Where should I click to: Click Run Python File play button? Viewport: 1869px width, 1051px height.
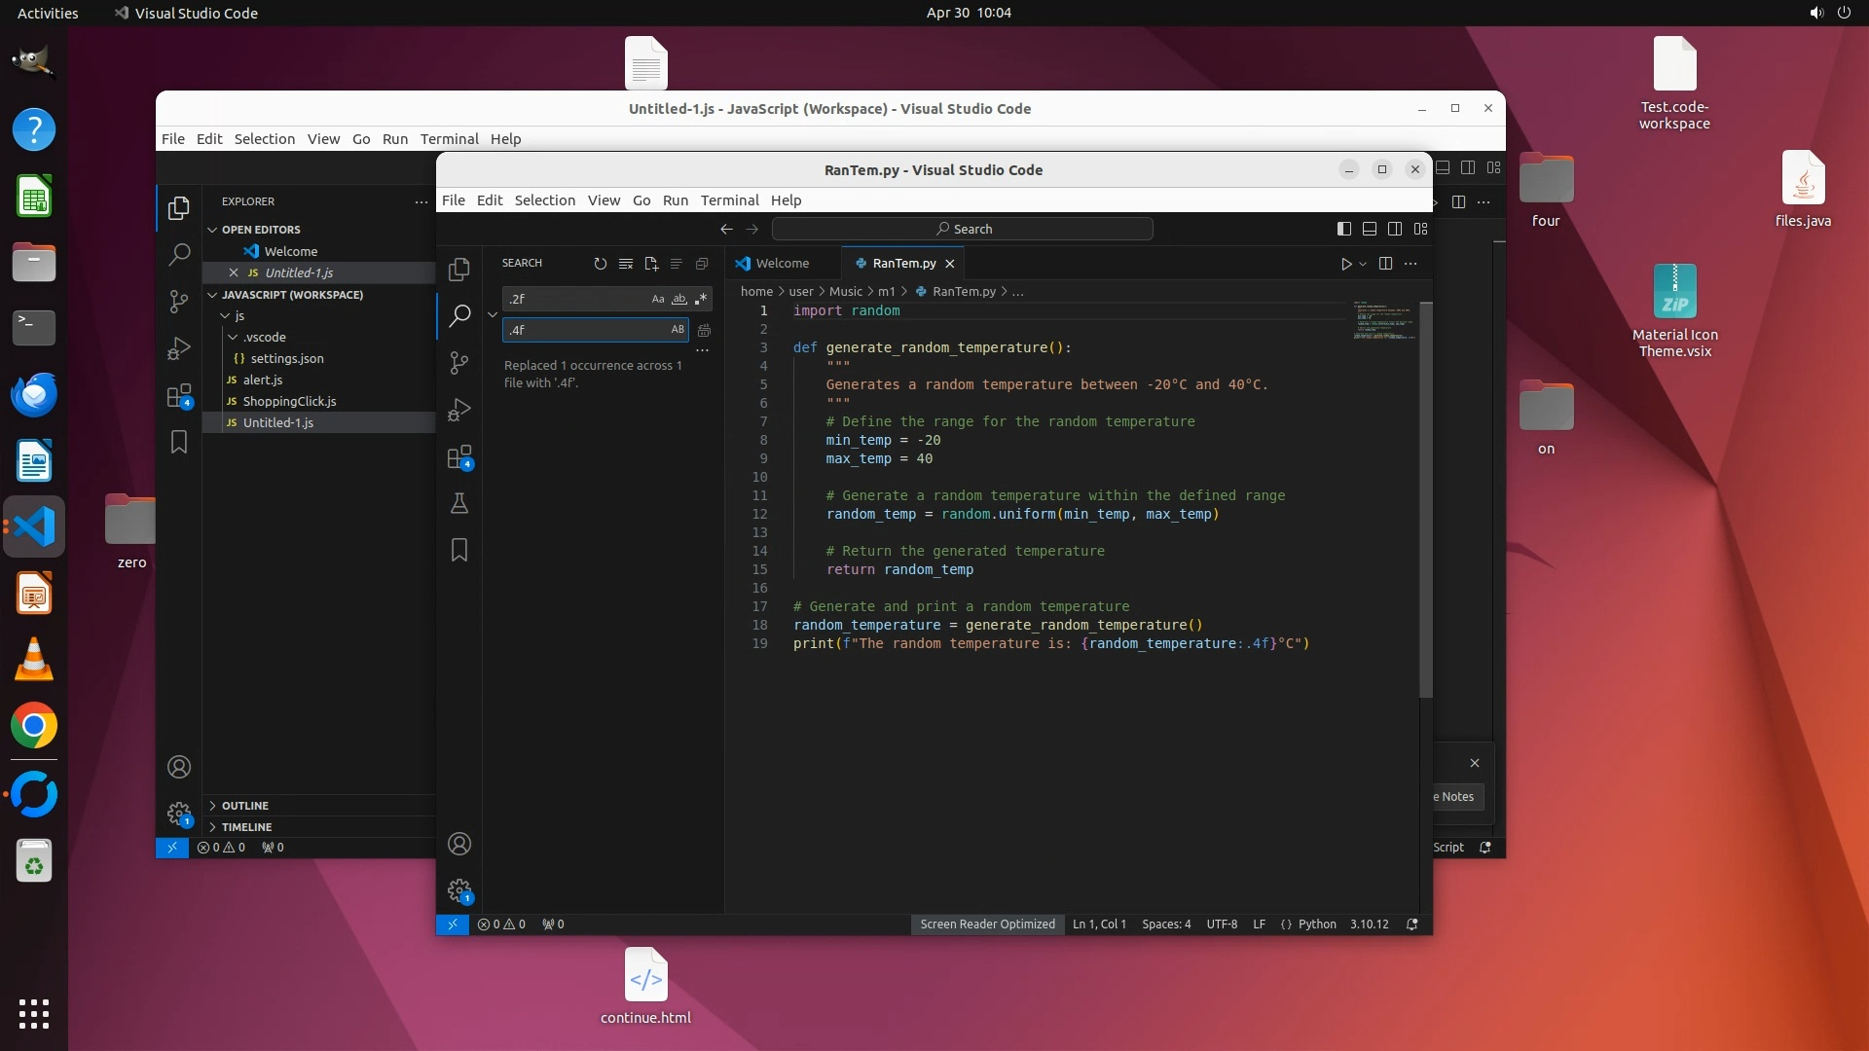(1345, 264)
